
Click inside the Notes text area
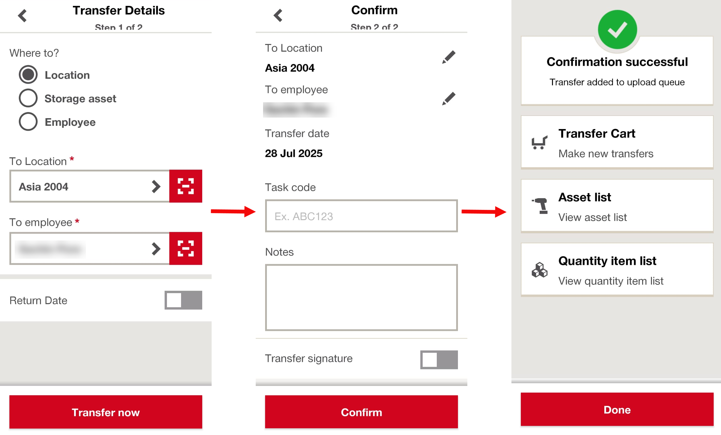pyautogui.click(x=361, y=297)
